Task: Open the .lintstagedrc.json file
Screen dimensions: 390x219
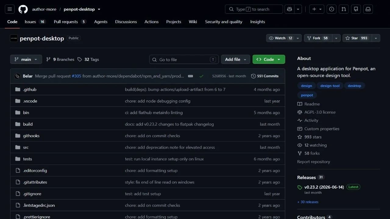Action: (x=39, y=205)
